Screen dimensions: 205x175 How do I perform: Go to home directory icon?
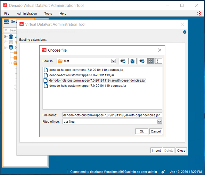132,61
